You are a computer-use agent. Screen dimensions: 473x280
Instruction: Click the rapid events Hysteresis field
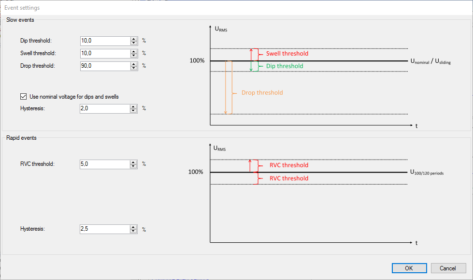(105, 229)
